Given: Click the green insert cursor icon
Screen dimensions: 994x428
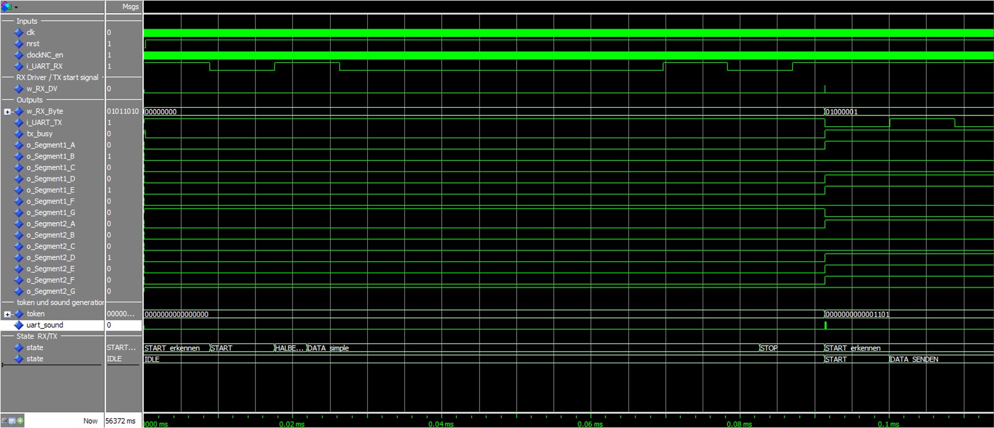Looking at the screenshot, I should [20, 421].
